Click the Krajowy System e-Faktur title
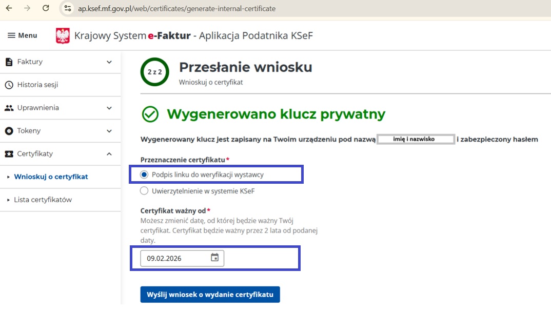Viewport: 551px width, 310px height. coord(193,36)
